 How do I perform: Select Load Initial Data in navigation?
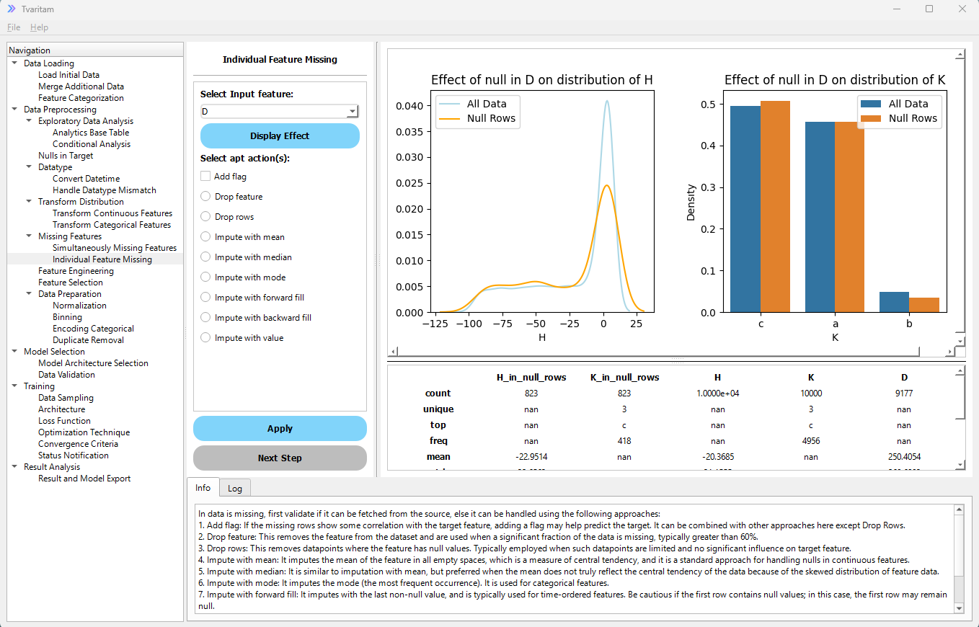tap(68, 74)
